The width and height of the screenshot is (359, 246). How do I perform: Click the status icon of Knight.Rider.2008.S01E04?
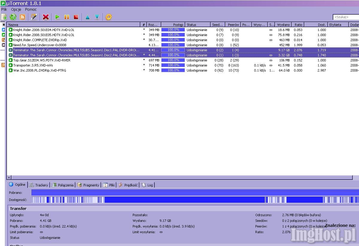tap(10, 30)
